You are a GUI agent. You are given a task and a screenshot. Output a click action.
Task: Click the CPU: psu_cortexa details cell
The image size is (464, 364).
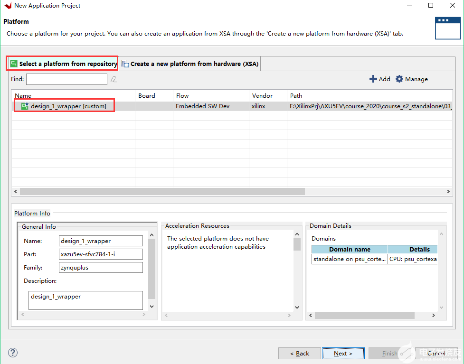click(x=413, y=259)
